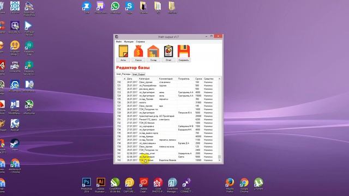Click the vertical scrollbar thumb in table

click(x=219, y=157)
